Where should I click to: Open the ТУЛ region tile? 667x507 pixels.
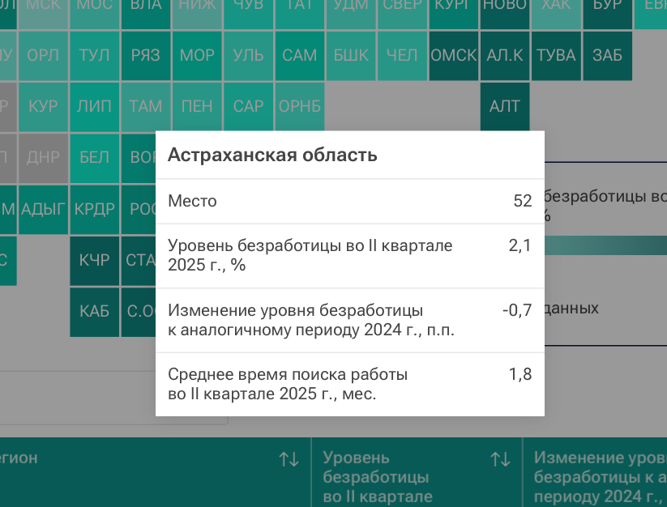(95, 56)
